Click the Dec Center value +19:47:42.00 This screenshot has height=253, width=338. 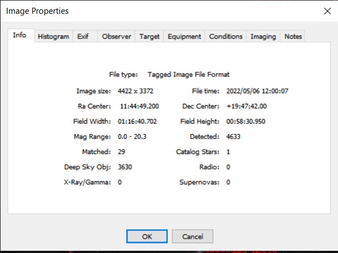click(x=246, y=106)
